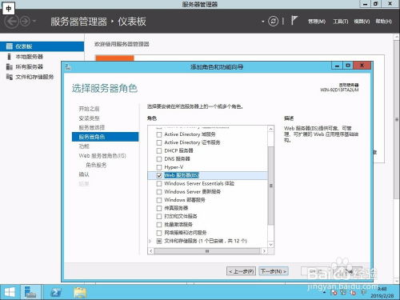
Task: Click the input method 中 indicator
Action: [x=8, y=9]
